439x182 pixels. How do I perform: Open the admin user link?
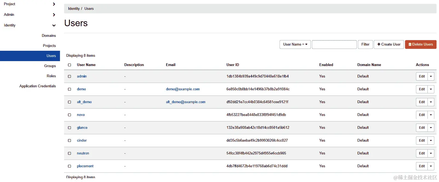click(x=82, y=76)
